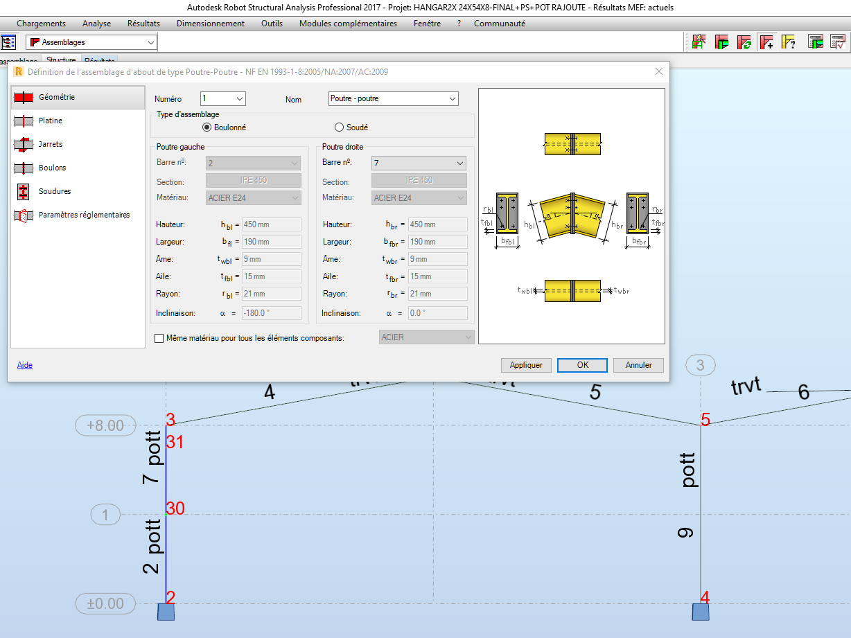Open the Résultats menu

click(143, 24)
